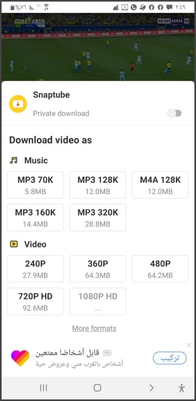The image size is (196, 401).
Task: Tap the accessibility figure icon
Action: coord(181,388)
